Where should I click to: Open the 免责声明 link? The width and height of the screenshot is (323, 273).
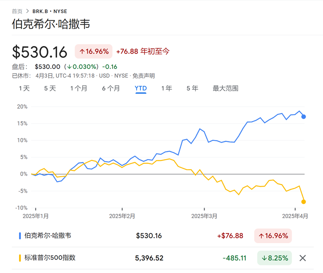pyautogui.click(x=144, y=76)
